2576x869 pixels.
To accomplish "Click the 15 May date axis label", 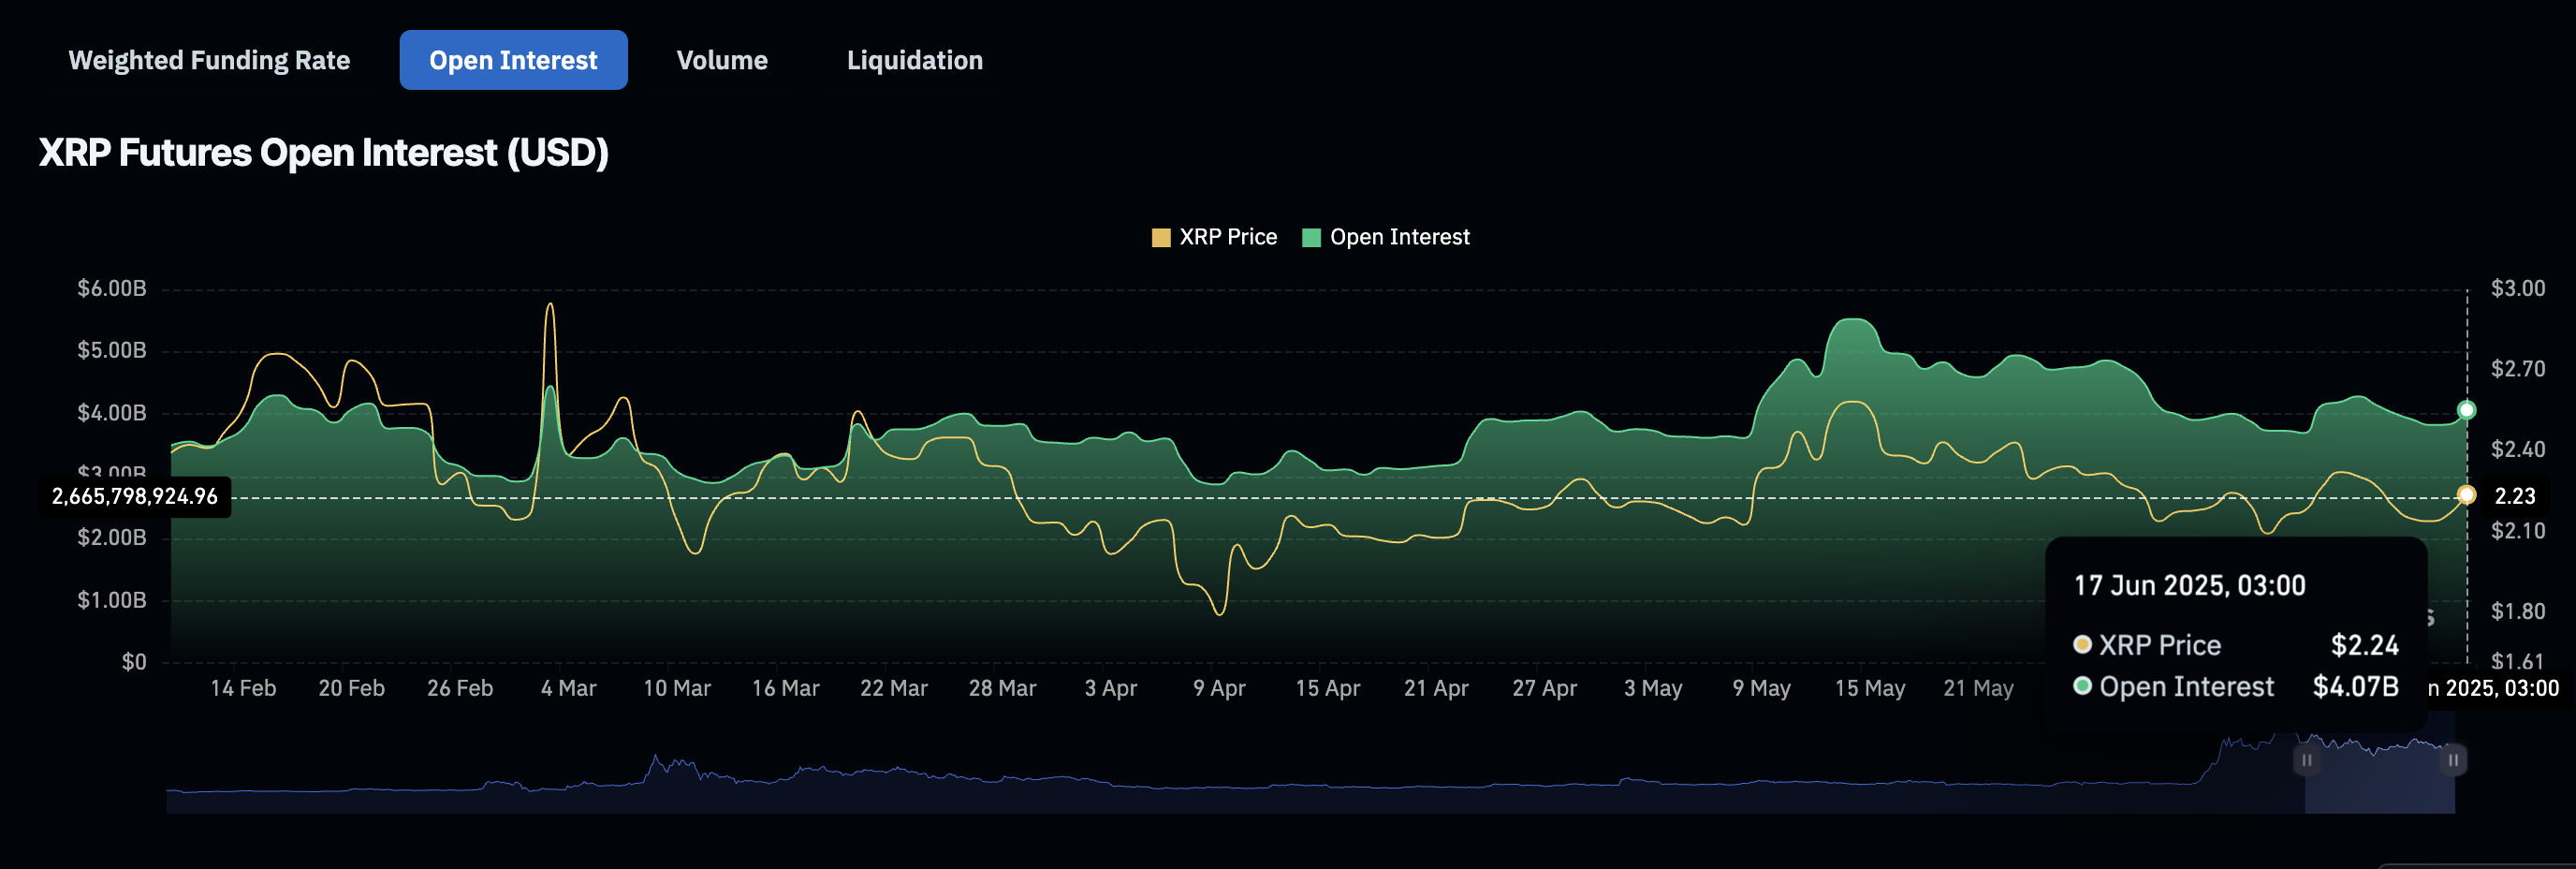I will [1869, 688].
